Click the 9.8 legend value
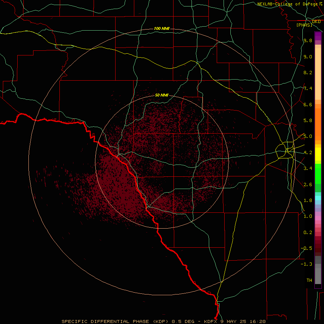This screenshot has width=324, height=324. click(308, 41)
